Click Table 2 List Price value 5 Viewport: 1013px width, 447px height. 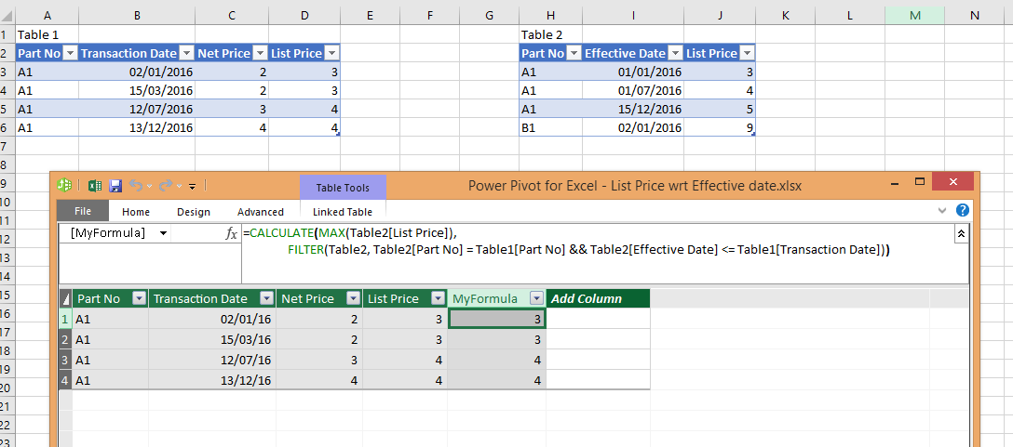[x=720, y=109]
